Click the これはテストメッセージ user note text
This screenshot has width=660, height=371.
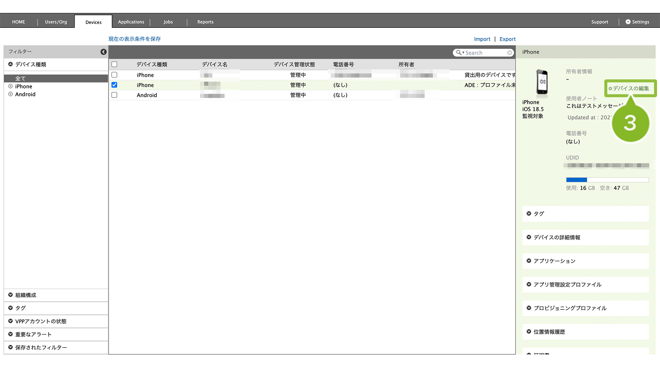[594, 106]
